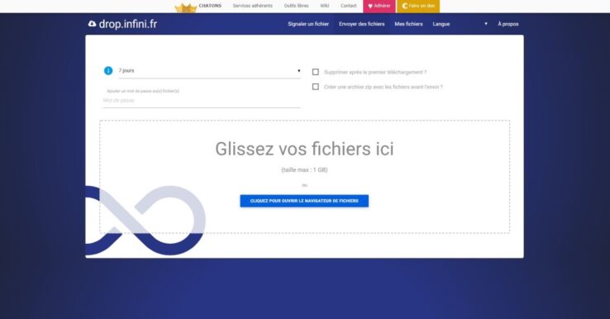Click the blue info icon beside expiration
This screenshot has height=319, width=610.
(x=108, y=71)
